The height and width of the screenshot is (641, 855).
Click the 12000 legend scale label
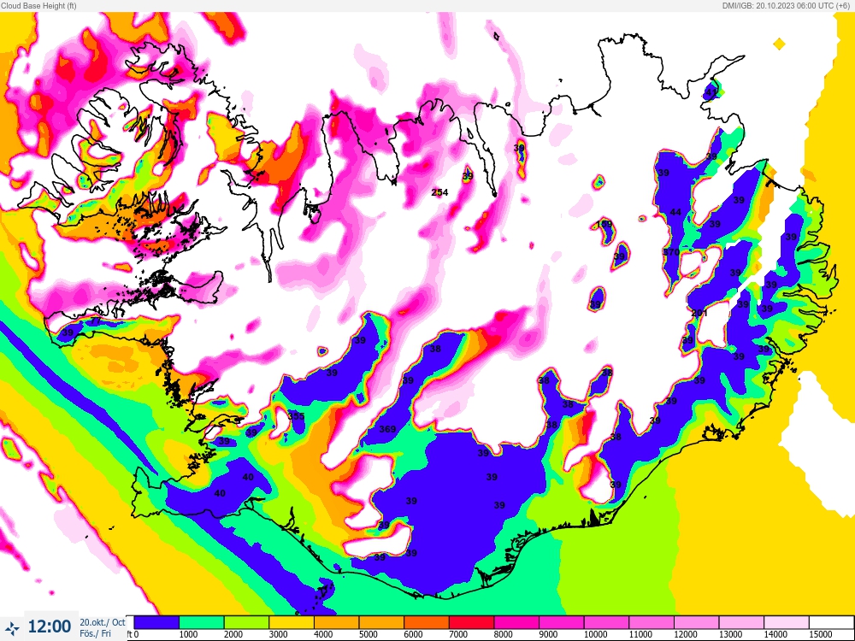tap(686, 634)
